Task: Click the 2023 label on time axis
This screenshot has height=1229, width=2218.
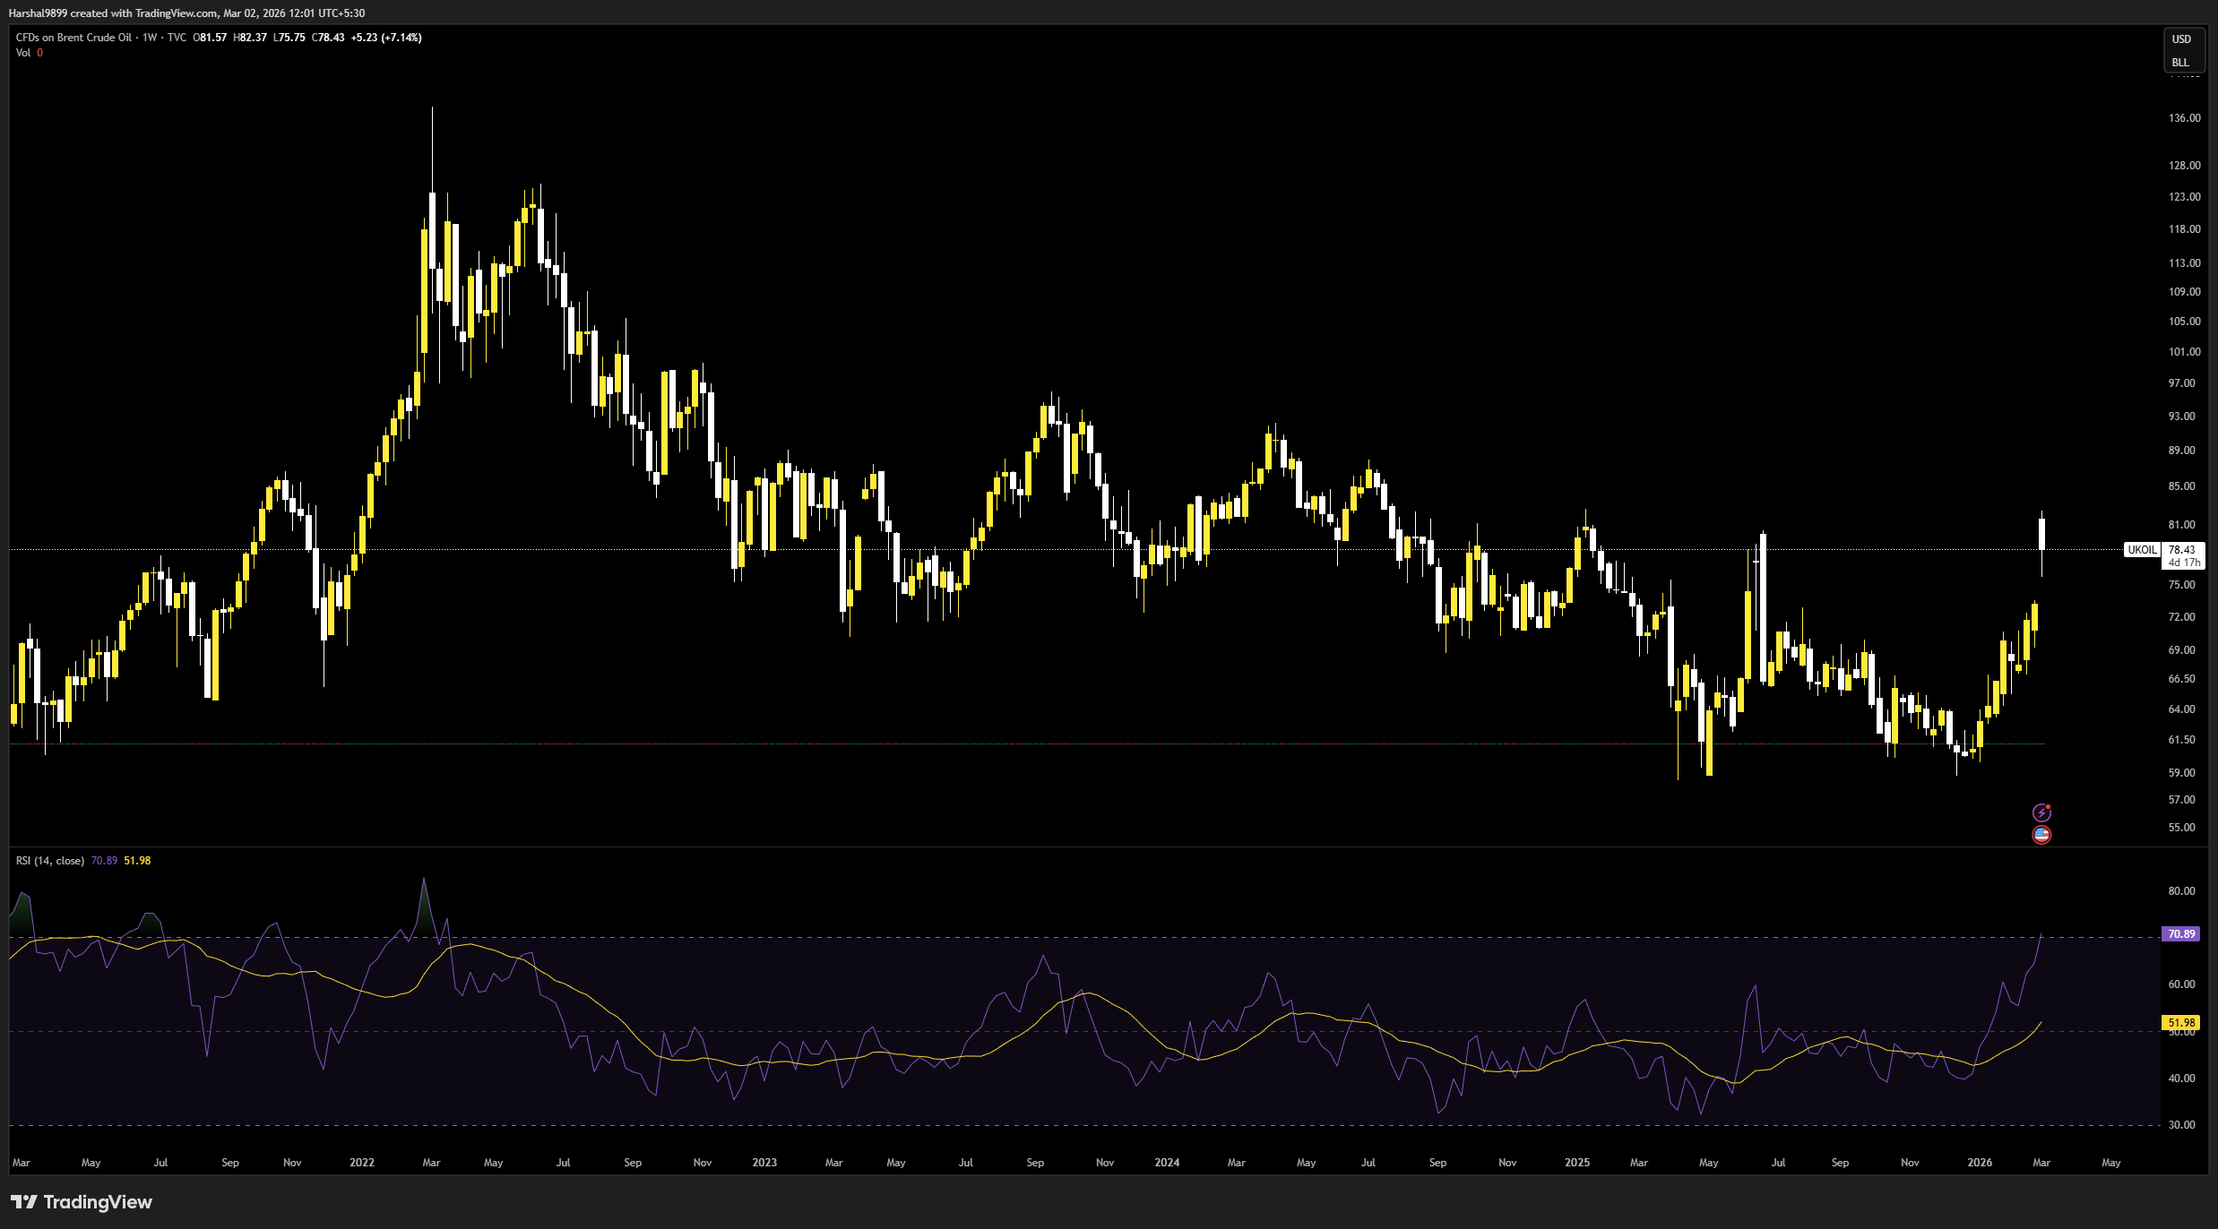Action: tap(764, 1163)
